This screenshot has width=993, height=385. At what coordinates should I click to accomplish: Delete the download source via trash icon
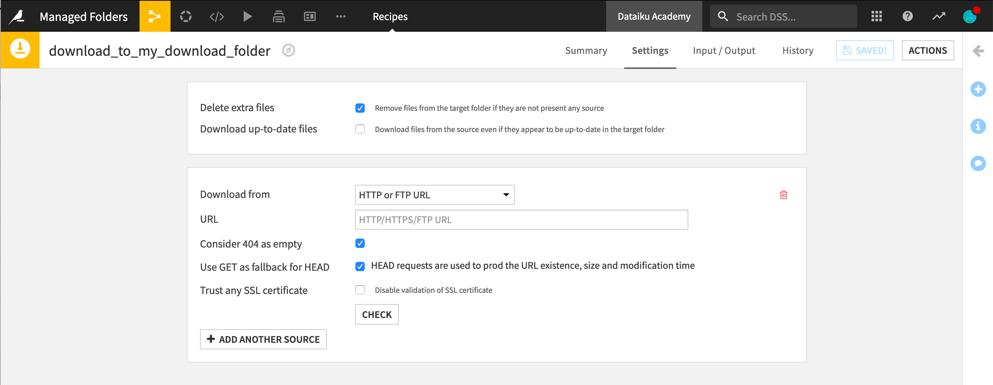coord(783,195)
